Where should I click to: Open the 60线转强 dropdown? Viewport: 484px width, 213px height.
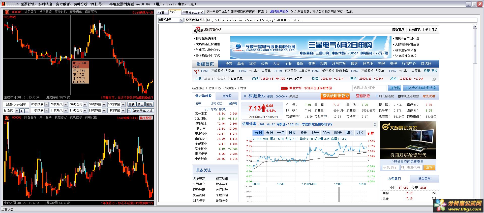pyautogui.click(x=104, y=104)
